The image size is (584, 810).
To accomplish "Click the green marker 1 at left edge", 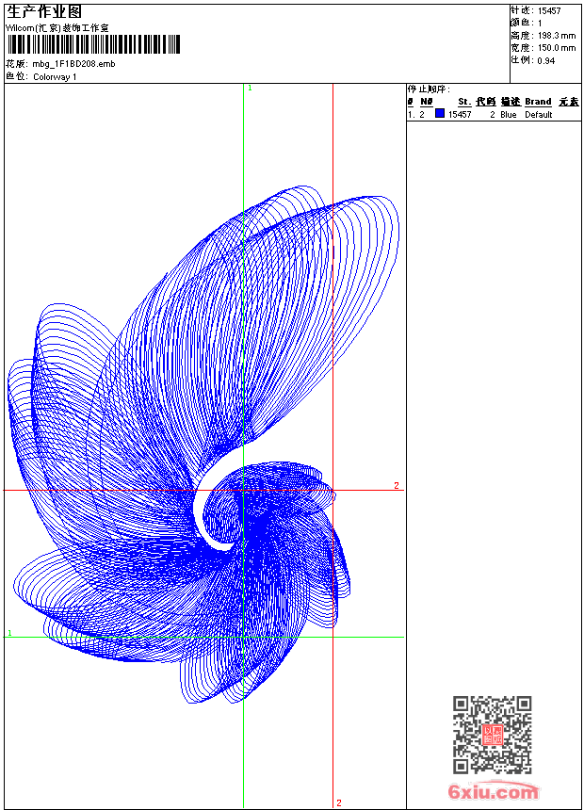I will pyautogui.click(x=9, y=634).
